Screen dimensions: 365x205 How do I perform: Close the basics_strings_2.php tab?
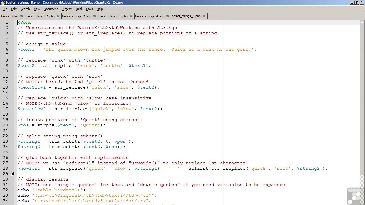[94, 16]
